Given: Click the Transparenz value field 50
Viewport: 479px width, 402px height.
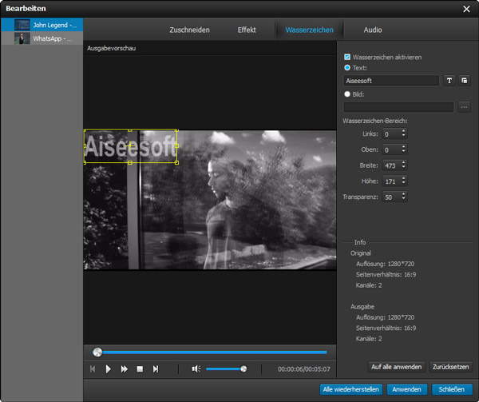Looking at the screenshot, I should [392, 197].
